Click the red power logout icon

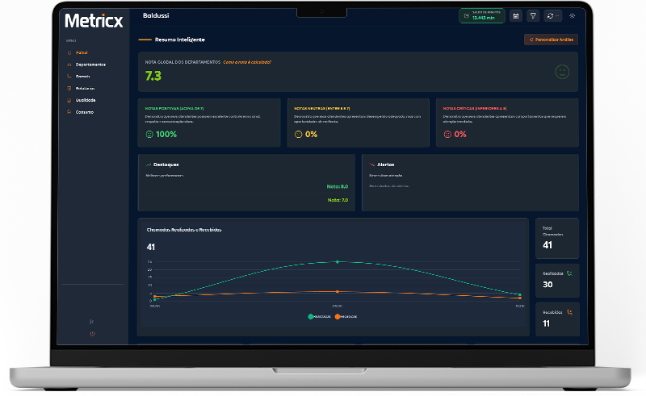point(92,333)
